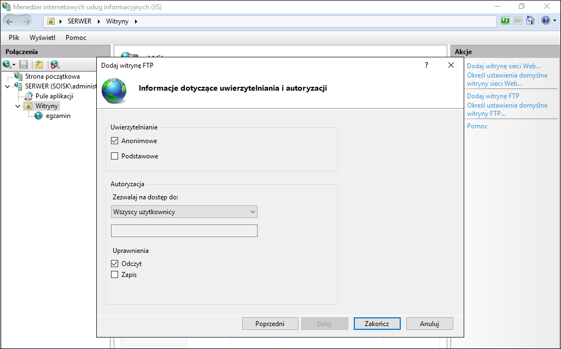Open the Plik menu
The image size is (561, 349).
[x=14, y=38]
